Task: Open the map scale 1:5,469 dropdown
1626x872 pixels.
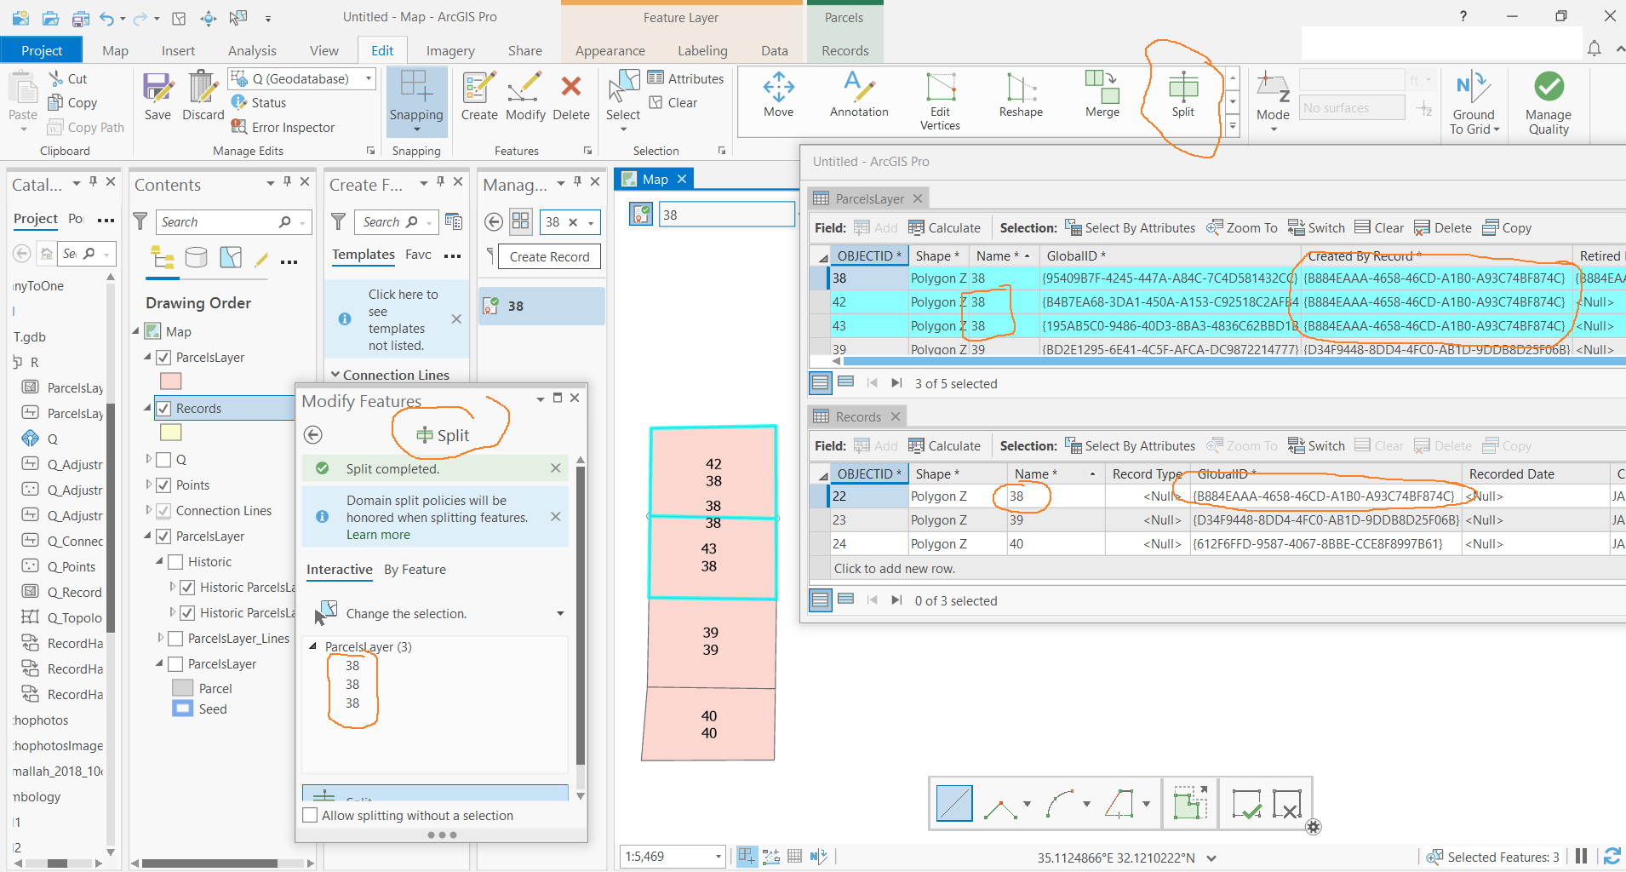Action: click(719, 857)
